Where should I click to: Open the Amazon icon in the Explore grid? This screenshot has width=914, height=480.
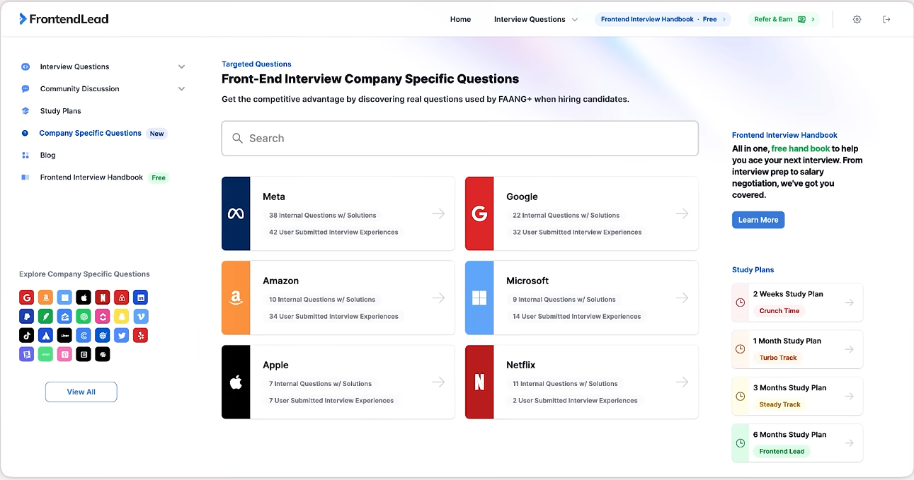click(x=45, y=298)
